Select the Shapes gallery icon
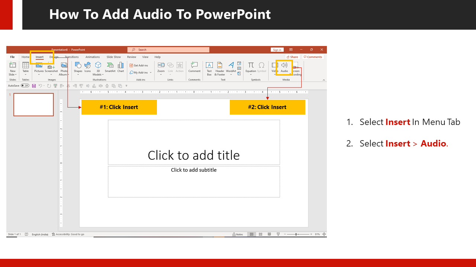This screenshot has width=476, height=267. click(78, 65)
